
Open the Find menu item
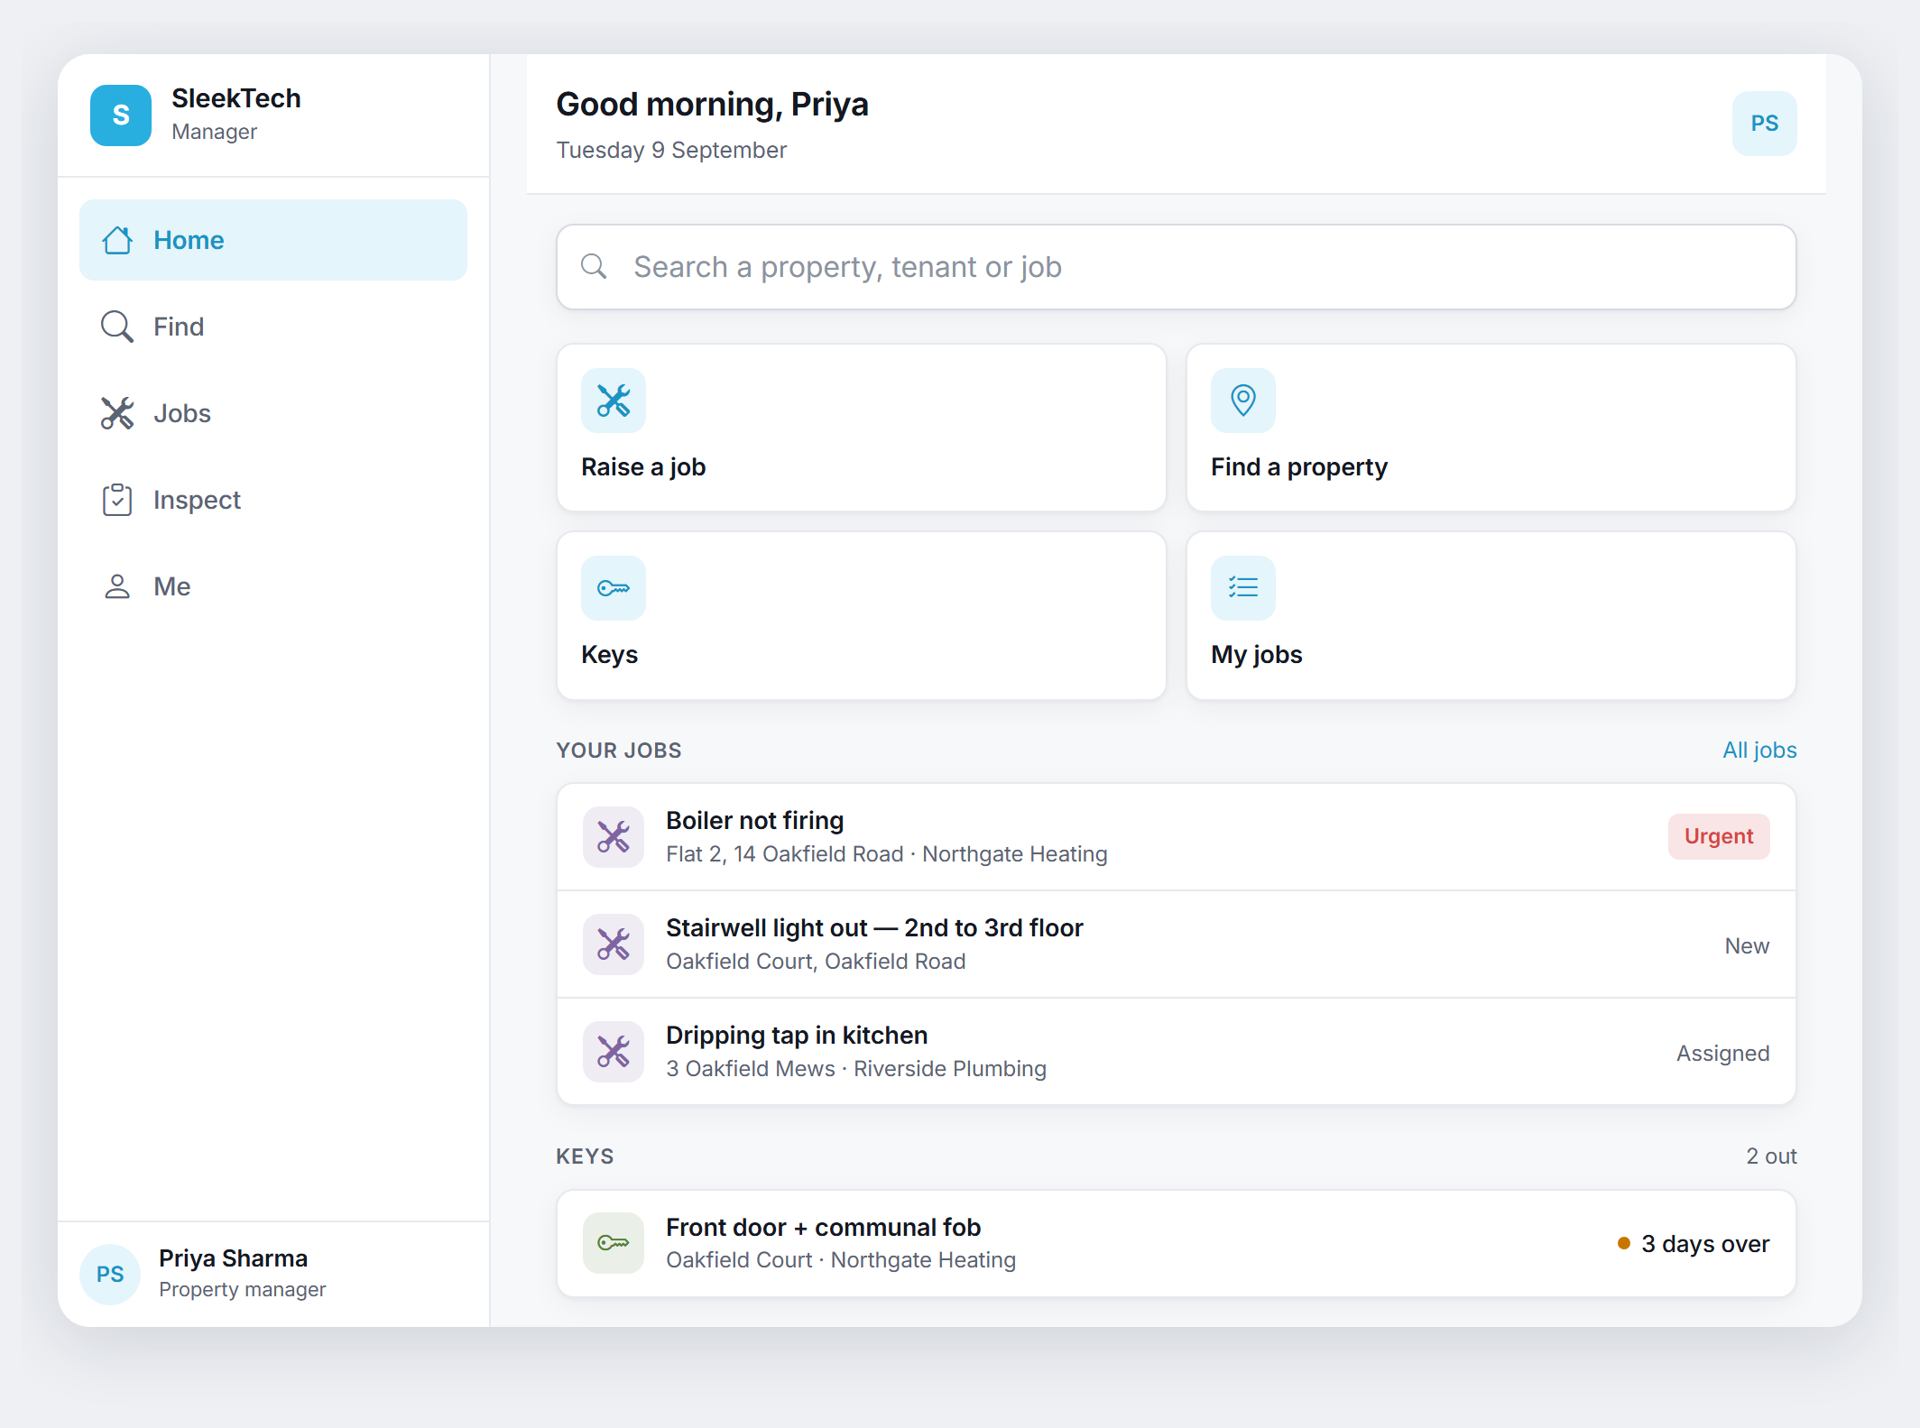coord(273,327)
